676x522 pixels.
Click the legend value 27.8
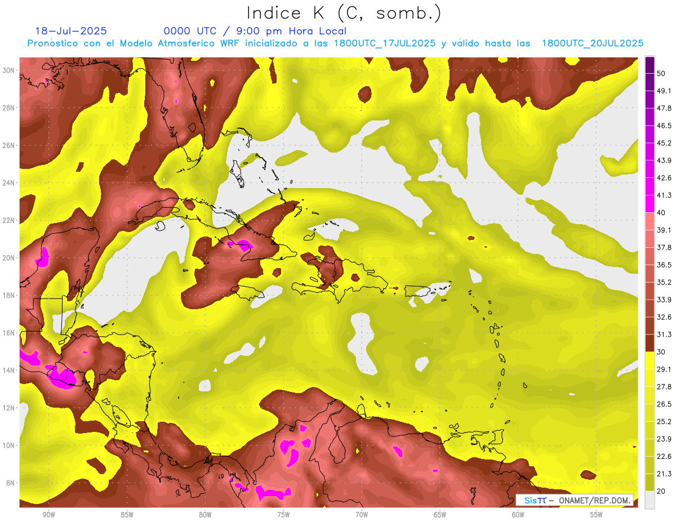664,387
